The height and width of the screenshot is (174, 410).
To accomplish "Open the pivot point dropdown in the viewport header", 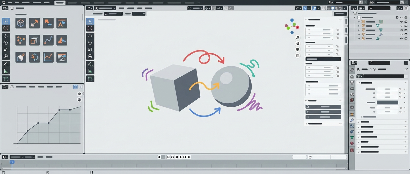I will tap(207, 8).
